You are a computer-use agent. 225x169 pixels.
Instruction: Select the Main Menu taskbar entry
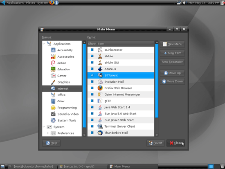coord(133,167)
